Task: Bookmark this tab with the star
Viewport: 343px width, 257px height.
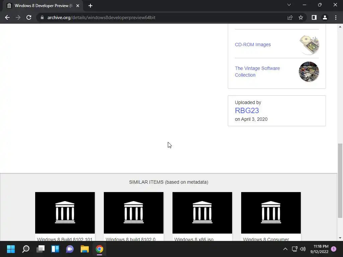Action: coord(301,17)
